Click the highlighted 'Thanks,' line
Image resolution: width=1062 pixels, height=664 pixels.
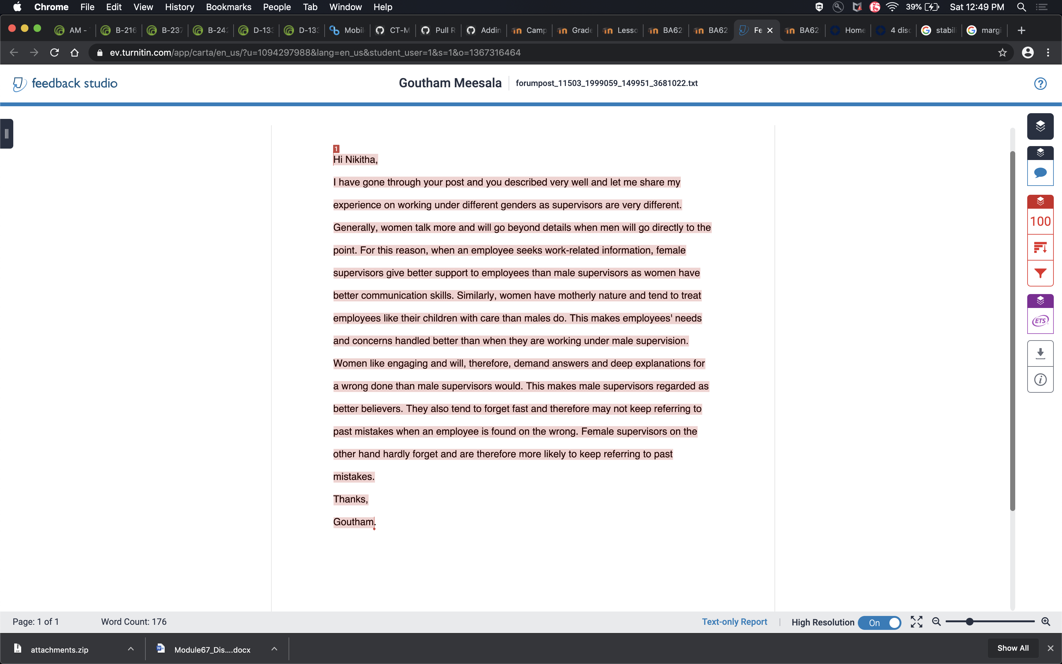[351, 499]
